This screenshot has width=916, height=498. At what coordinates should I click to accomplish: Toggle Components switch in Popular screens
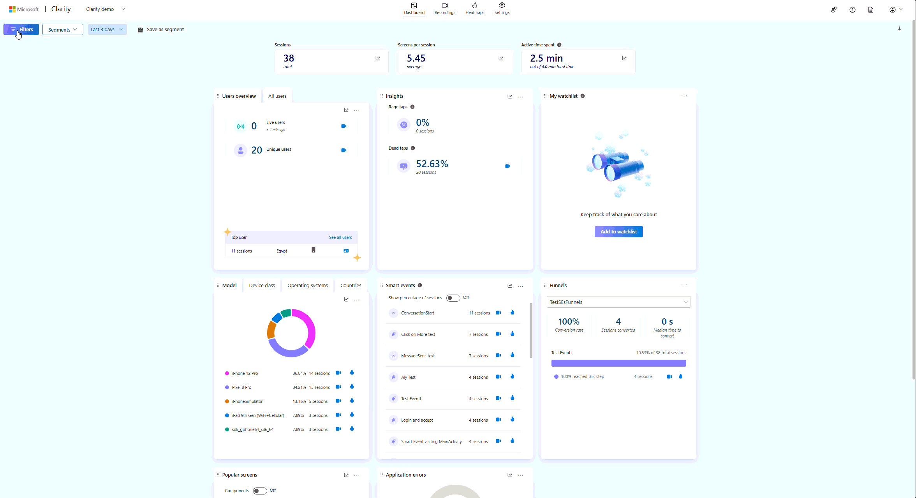(260, 491)
